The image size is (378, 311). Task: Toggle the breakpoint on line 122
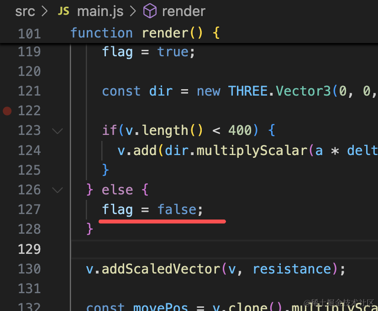click(x=7, y=111)
